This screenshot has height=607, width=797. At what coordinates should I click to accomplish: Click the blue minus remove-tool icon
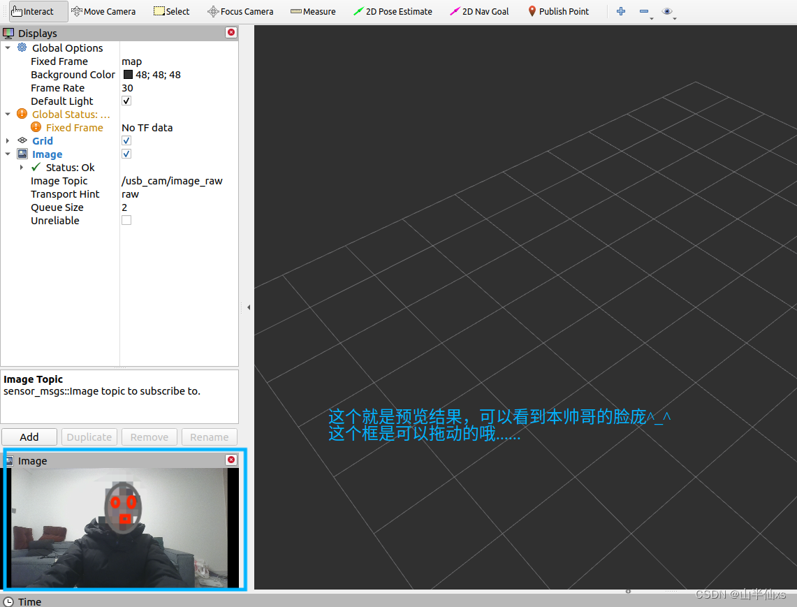[x=644, y=11]
